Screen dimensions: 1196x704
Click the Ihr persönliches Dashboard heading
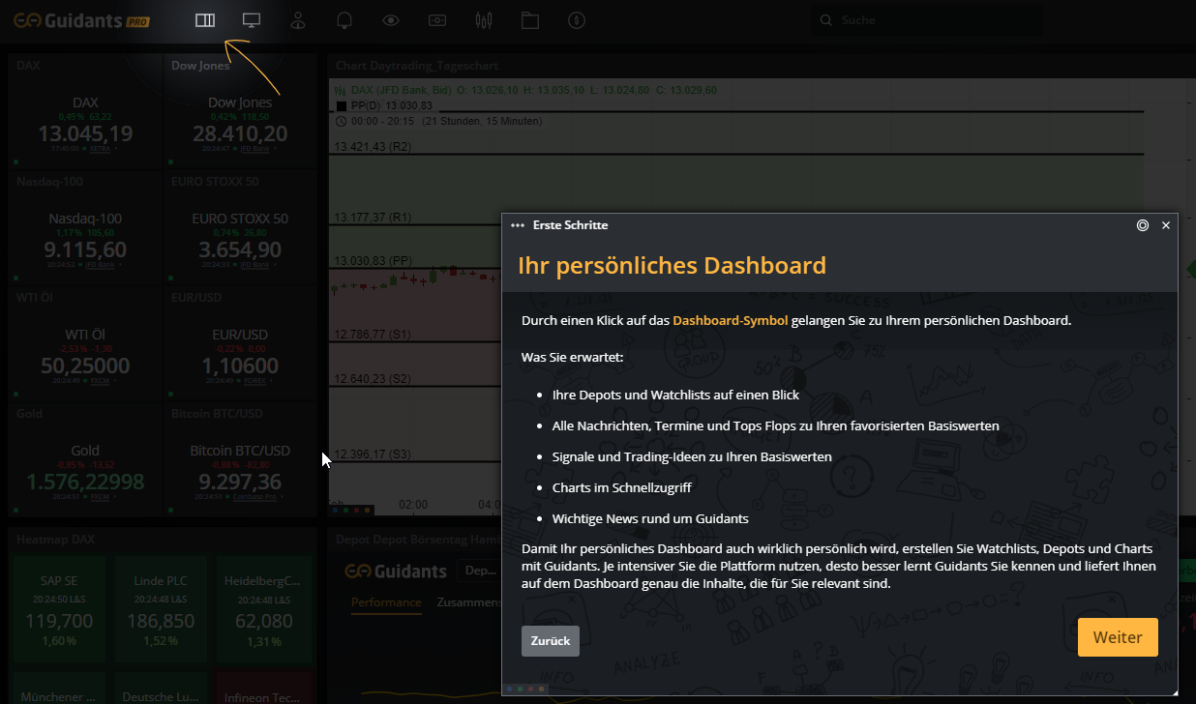click(672, 266)
